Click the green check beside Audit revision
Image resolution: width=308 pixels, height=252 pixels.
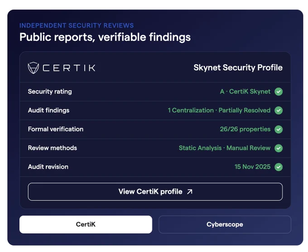click(279, 167)
